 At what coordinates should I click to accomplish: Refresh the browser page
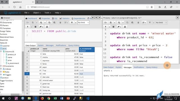coord(14,7)
